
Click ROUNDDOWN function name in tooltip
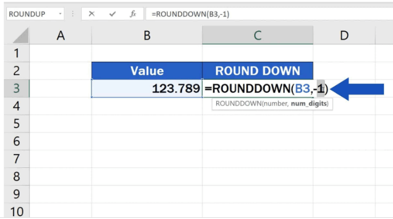pyautogui.click(x=238, y=103)
